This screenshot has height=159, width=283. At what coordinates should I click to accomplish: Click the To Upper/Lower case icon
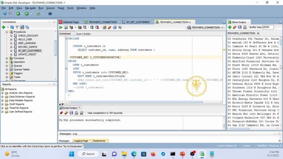coord(120,27)
